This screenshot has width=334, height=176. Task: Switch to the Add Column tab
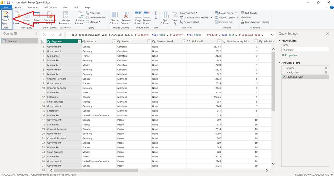click(50, 7)
